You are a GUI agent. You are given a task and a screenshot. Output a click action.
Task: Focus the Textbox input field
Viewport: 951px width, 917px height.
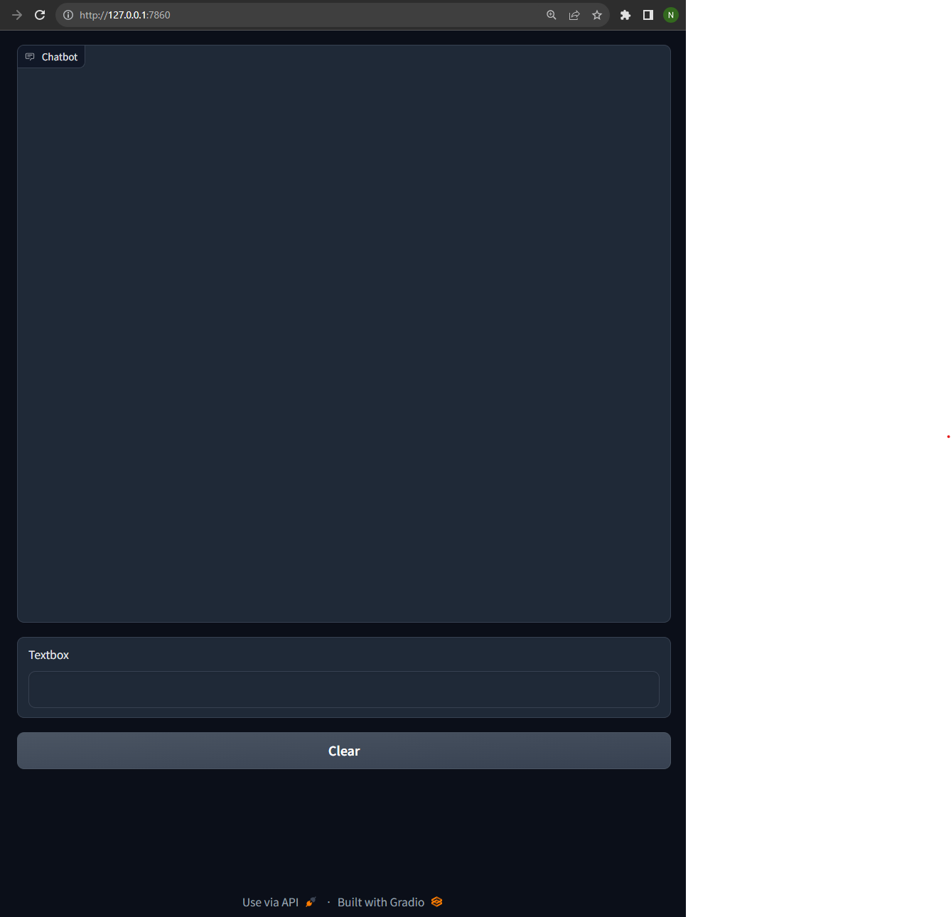[344, 690]
